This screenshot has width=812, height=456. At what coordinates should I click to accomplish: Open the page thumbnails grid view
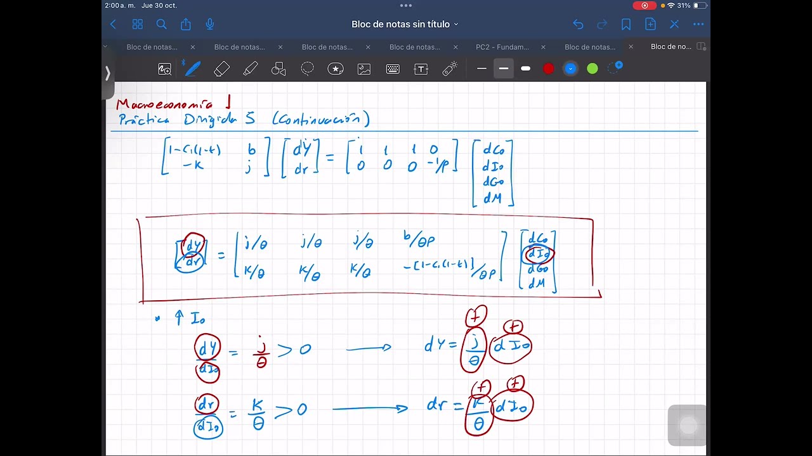click(137, 24)
